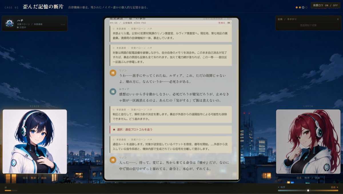Click the 捜査開始で収集 evidence button

pyautogui.click(x=308, y=25)
